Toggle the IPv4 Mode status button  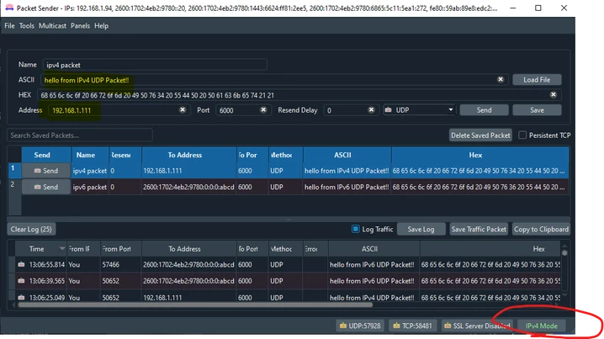click(541, 326)
